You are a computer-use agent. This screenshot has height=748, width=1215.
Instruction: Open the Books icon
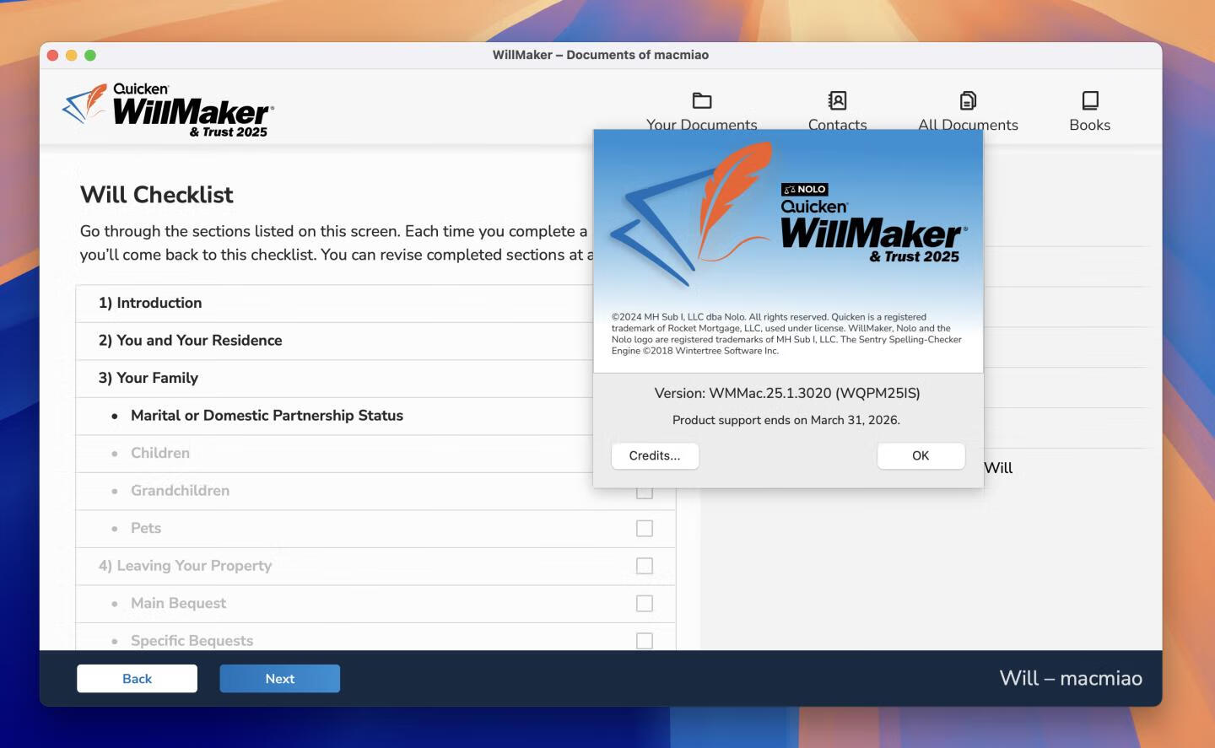[1090, 101]
